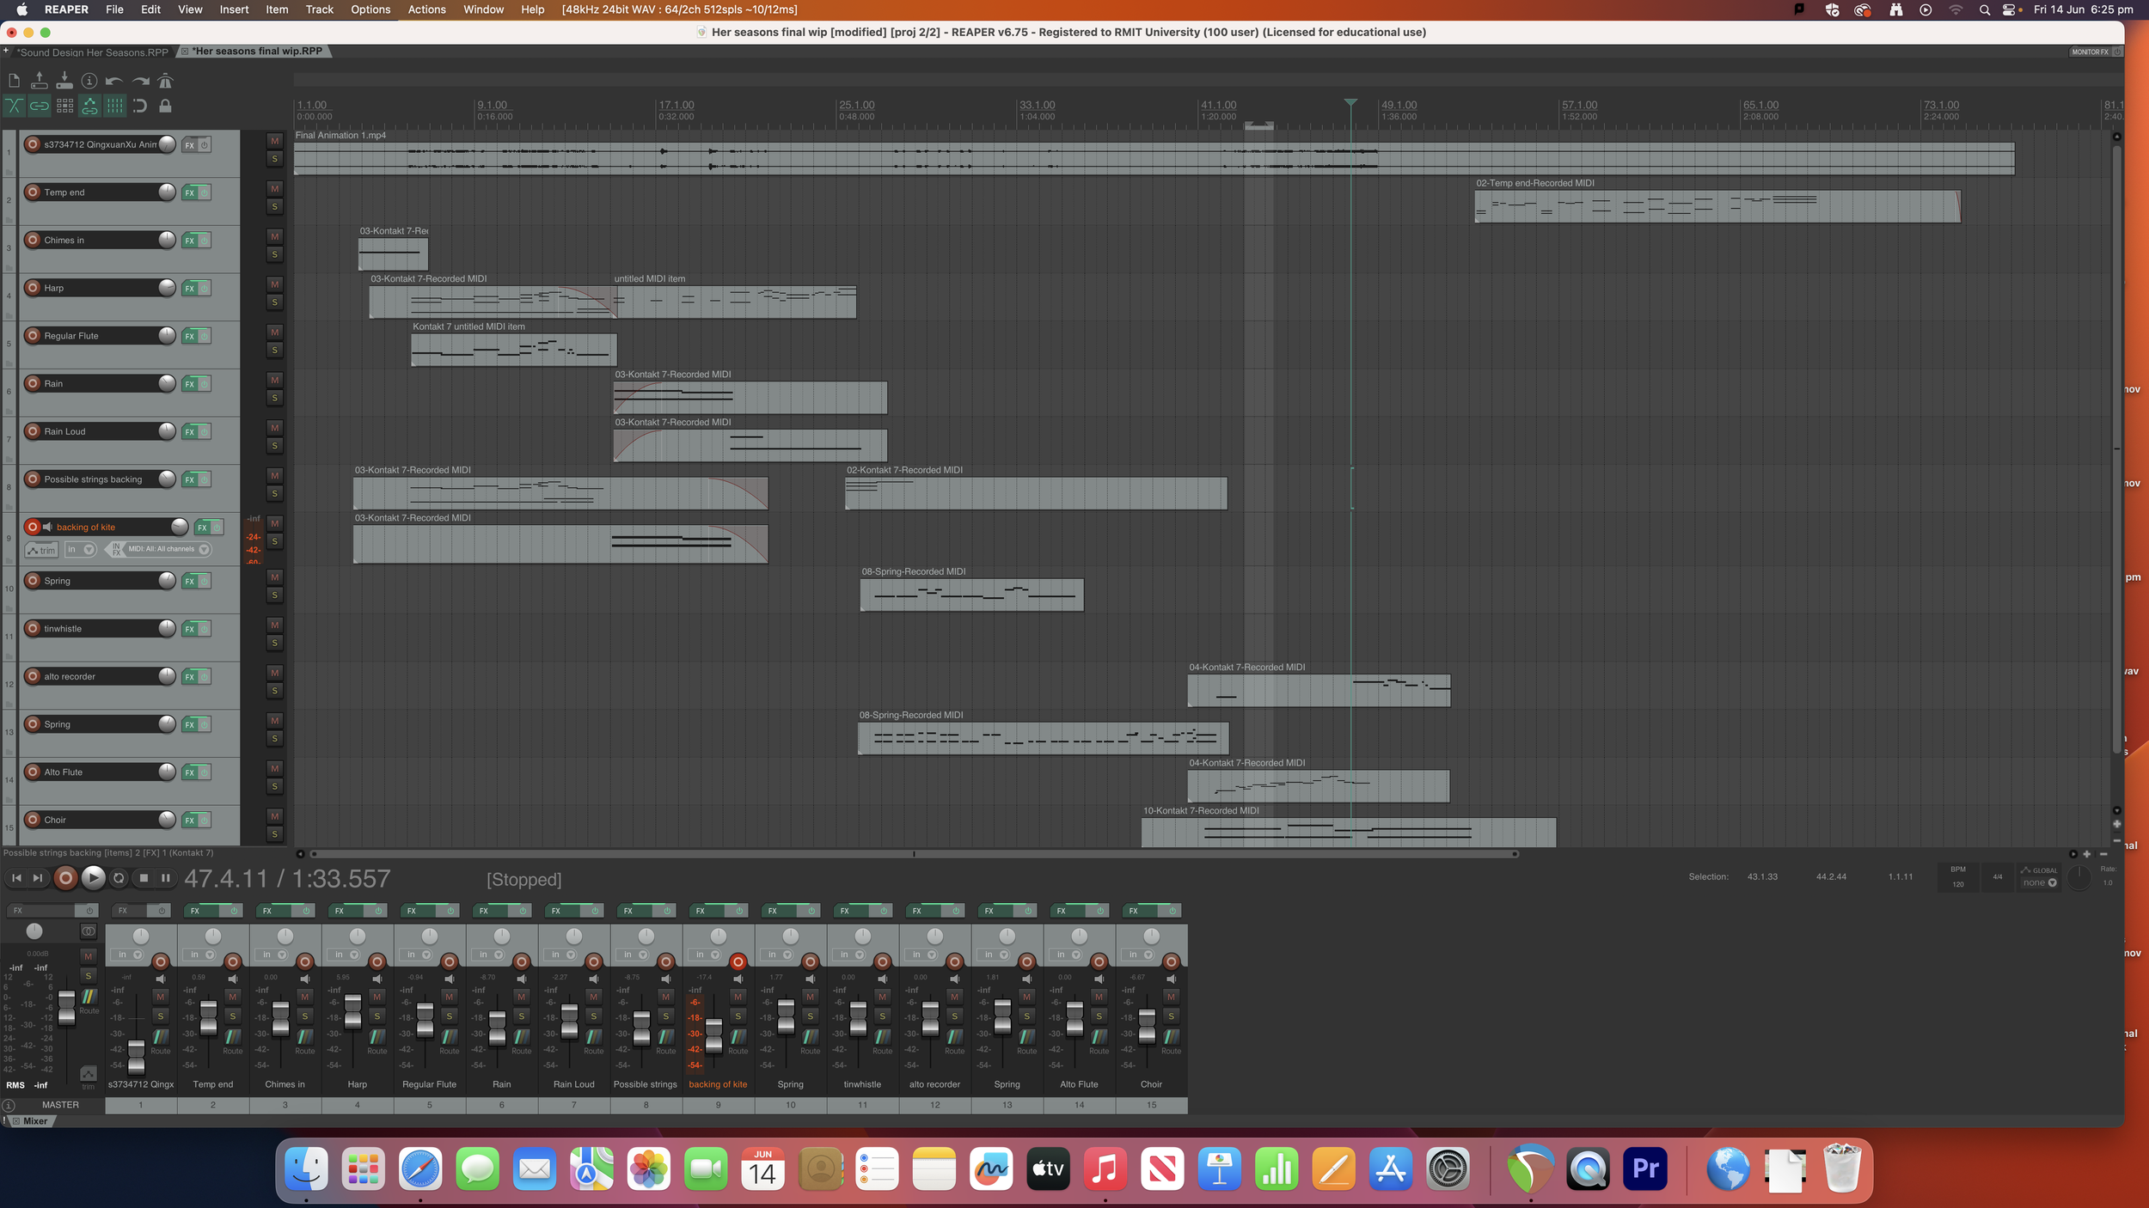This screenshot has height=1208, width=2149.
Task: Click the undo arrow icon
Action: (x=114, y=81)
